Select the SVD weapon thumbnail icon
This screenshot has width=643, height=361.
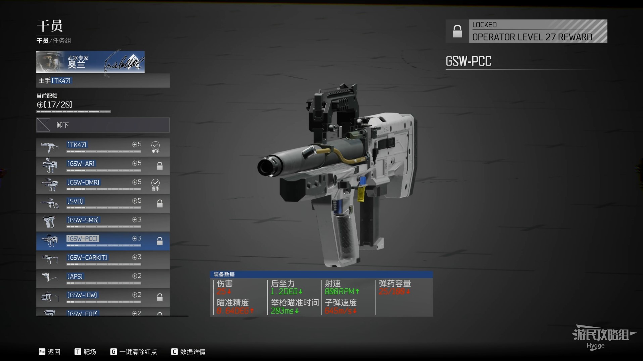pos(49,203)
